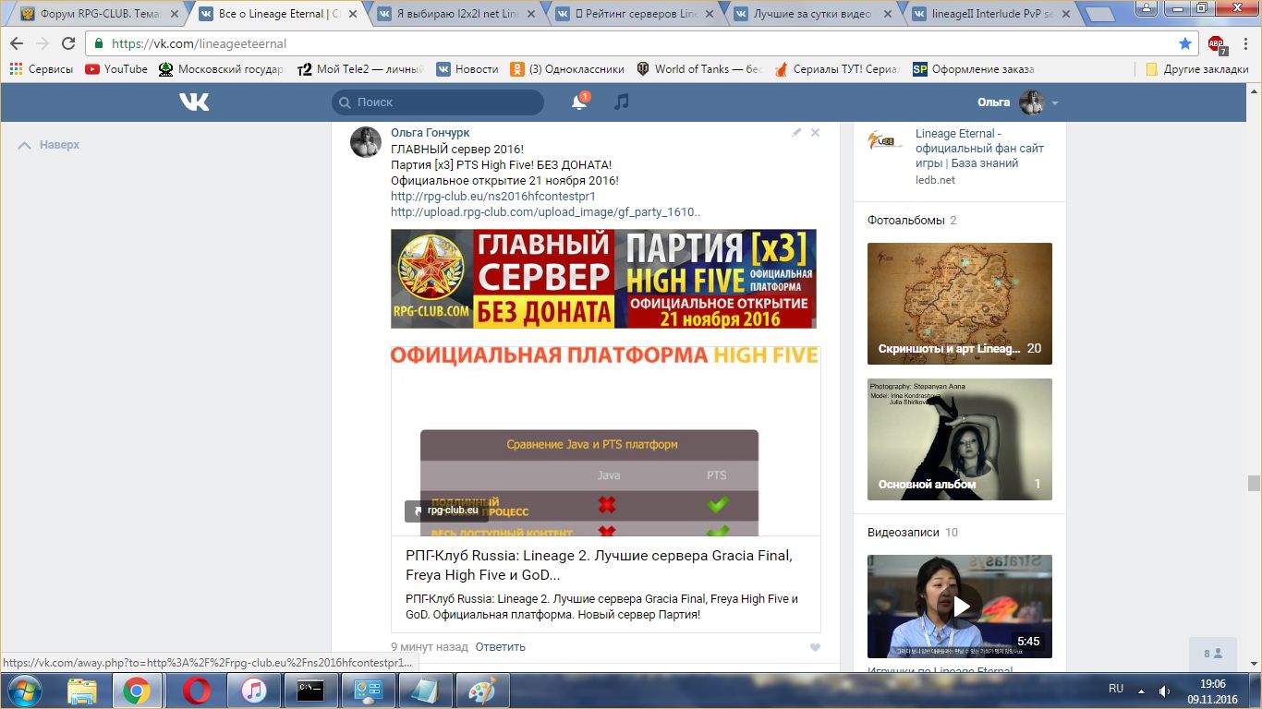Click the page scrollbar thumb
1262x709 pixels.
coord(1254,483)
